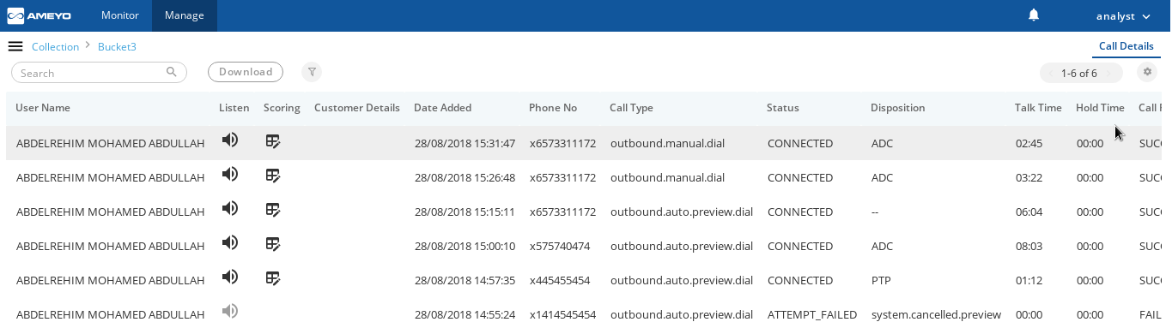This screenshot has width=1172, height=328.
Task: Open the notifications bell
Action: [1034, 15]
